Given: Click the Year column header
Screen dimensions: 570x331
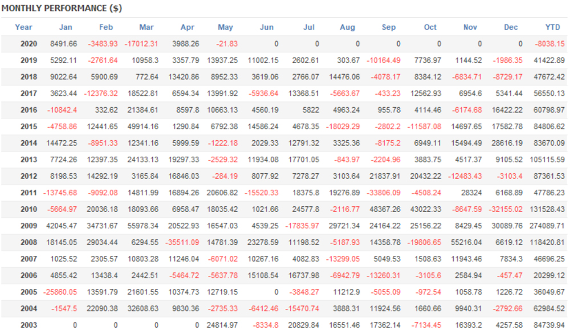Looking at the screenshot, I should tap(24, 27).
